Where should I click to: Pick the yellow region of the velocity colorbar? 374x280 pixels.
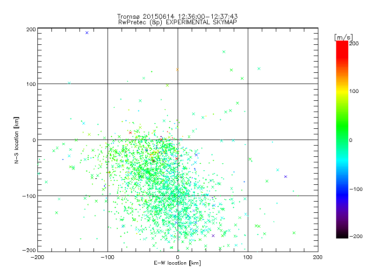[x=342, y=91]
